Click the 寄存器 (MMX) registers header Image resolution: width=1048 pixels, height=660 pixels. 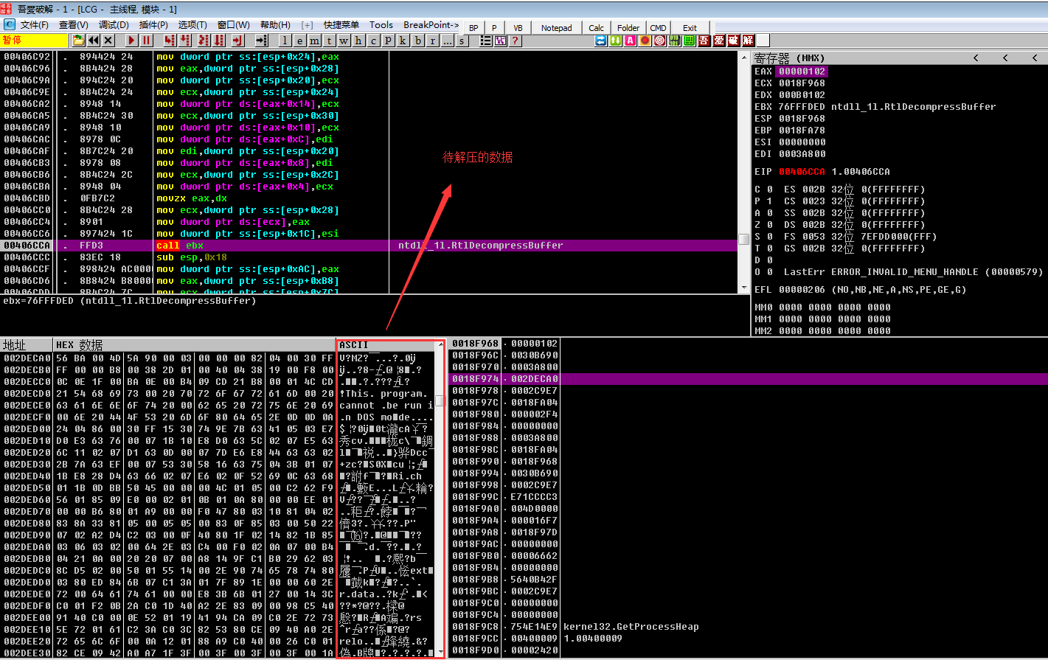(x=789, y=58)
